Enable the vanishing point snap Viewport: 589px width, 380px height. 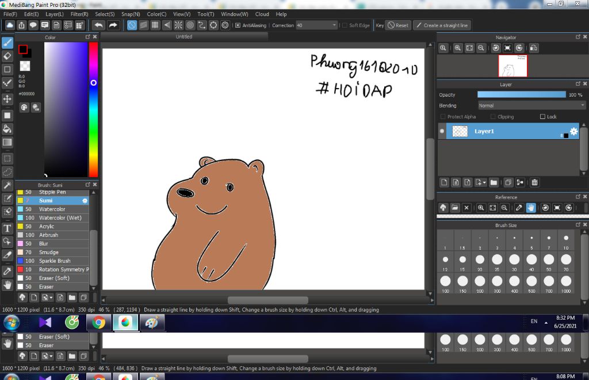pyautogui.click(x=167, y=25)
